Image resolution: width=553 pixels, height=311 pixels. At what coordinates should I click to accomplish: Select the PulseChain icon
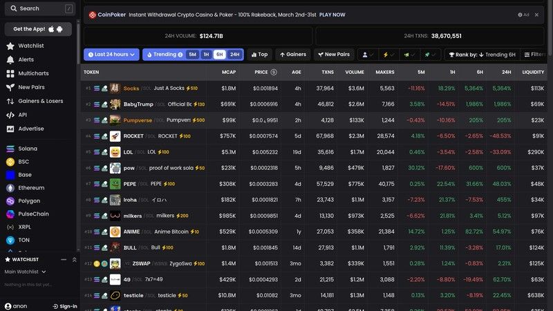(10, 214)
